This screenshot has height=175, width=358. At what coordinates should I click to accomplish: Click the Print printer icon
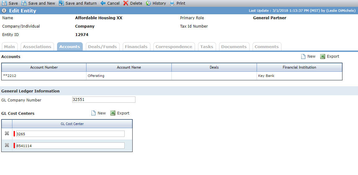tap(172, 3)
